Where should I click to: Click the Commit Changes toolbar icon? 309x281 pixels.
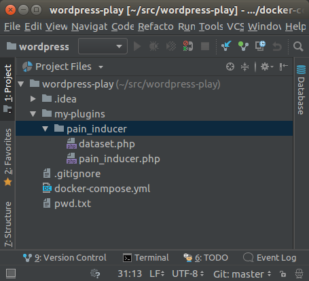tap(243, 46)
